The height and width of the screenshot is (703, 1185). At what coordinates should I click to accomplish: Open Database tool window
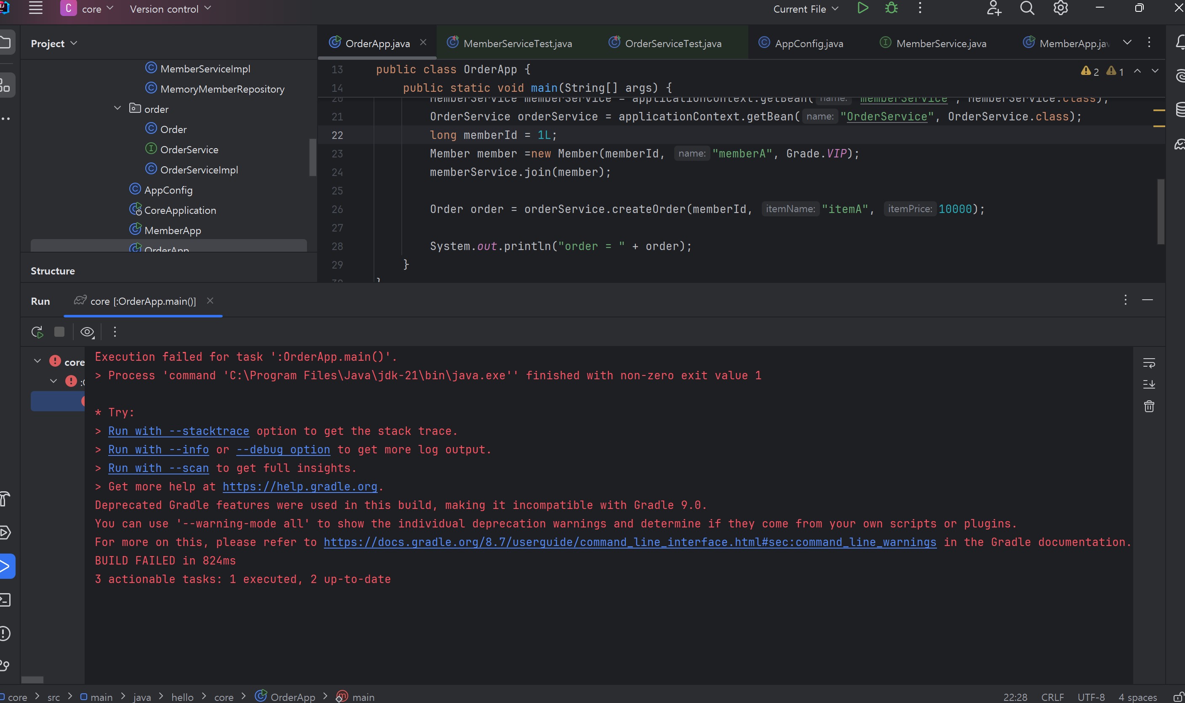tap(1180, 109)
